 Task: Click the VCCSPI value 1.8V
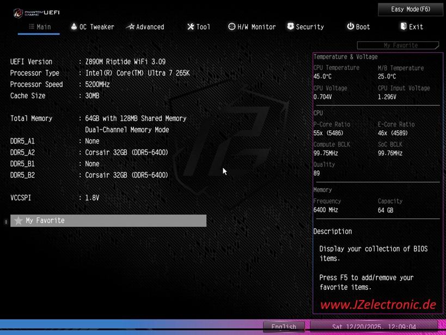92,198
